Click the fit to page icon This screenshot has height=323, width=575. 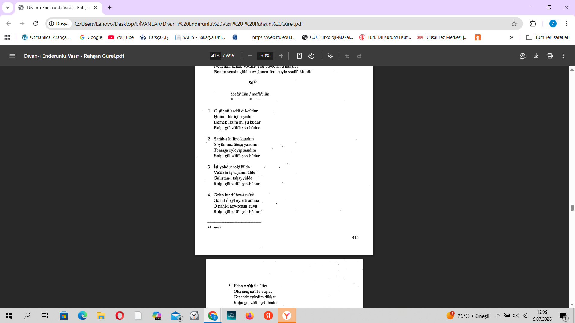click(299, 56)
